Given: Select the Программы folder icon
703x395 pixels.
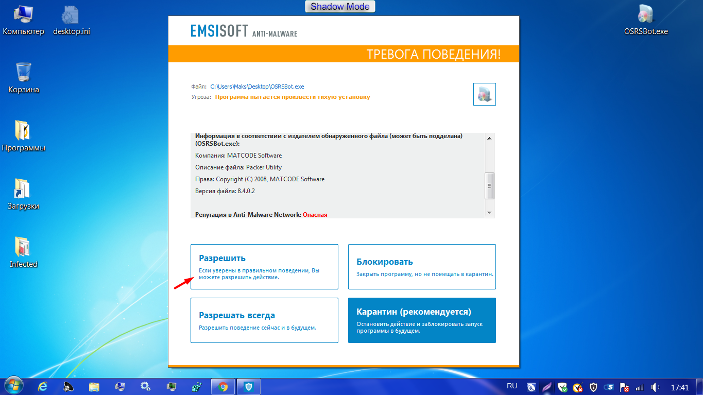Looking at the screenshot, I should coord(24,136).
